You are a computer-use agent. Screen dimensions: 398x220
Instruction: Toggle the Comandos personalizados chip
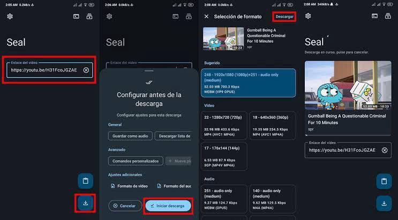[x=136, y=161]
